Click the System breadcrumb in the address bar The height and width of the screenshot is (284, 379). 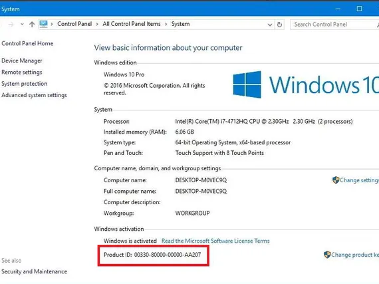click(181, 24)
